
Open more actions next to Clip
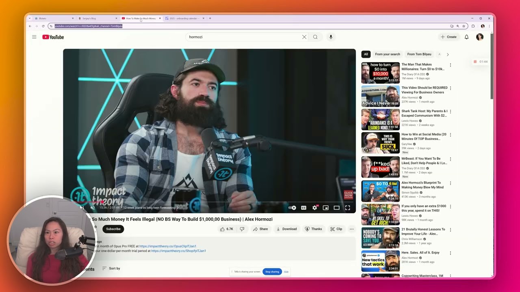tap(351, 229)
